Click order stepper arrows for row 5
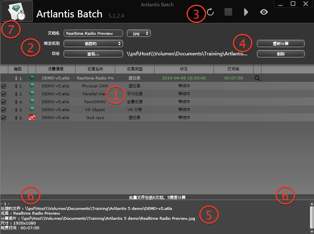The height and width of the screenshot is (234, 314). click(x=16, y=110)
